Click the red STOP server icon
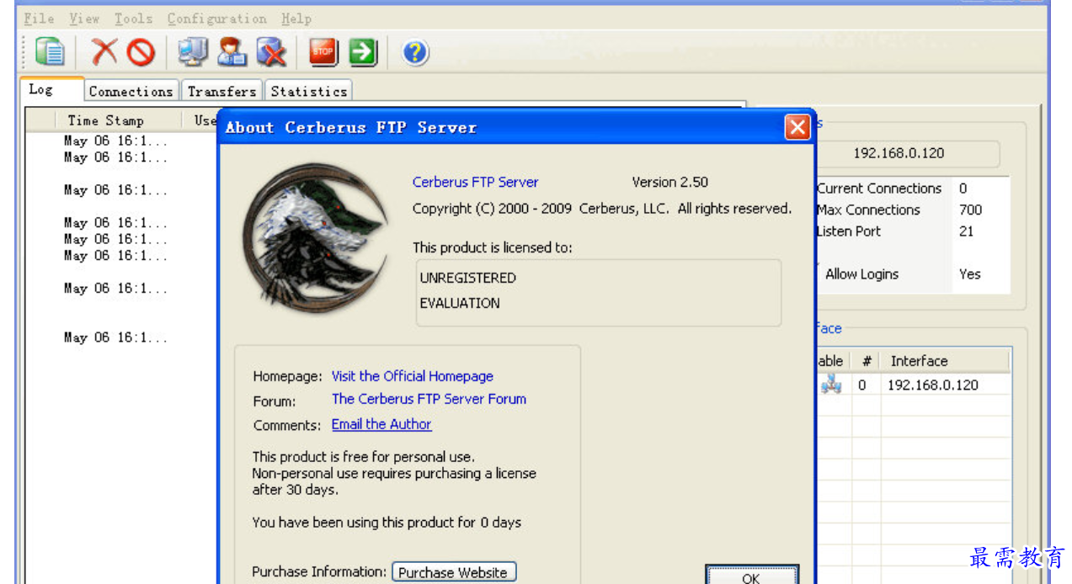Image resolution: width=1072 pixels, height=584 pixels. coord(323,52)
